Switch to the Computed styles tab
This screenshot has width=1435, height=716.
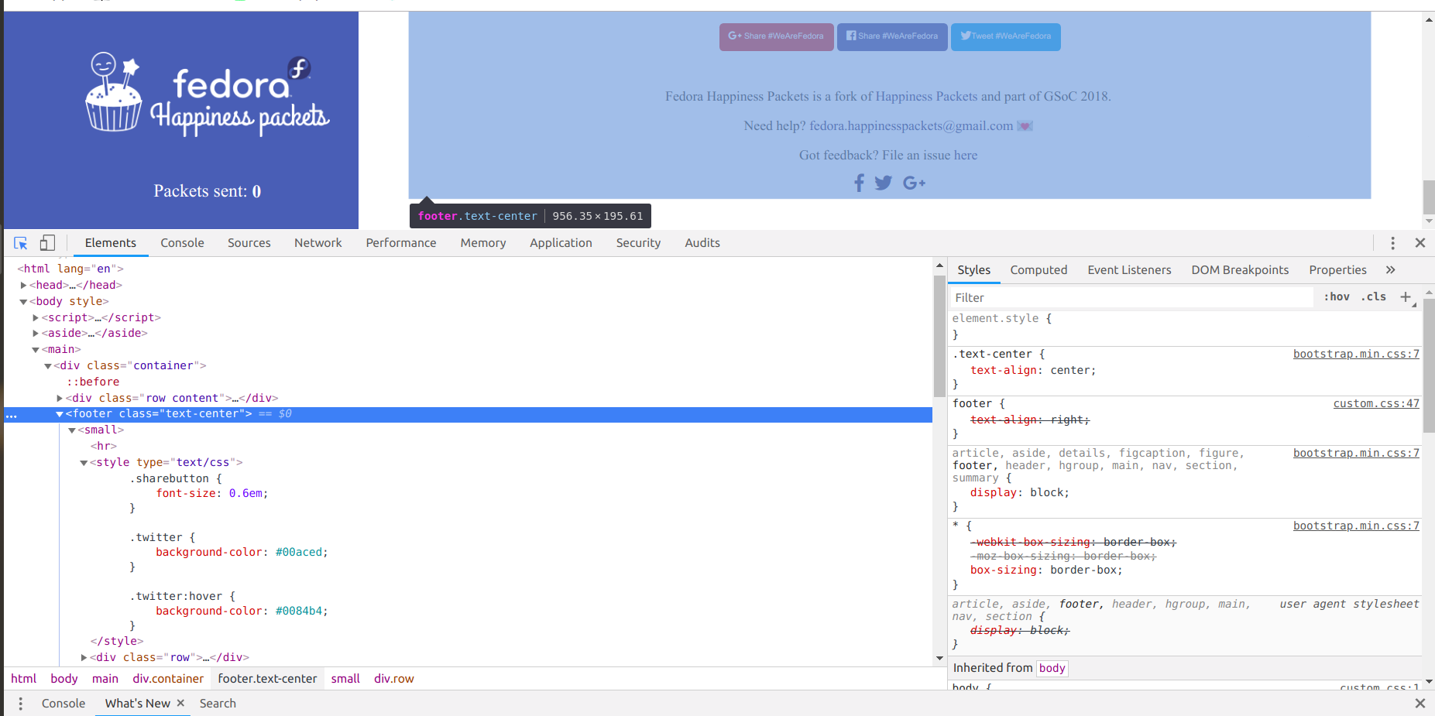point(1038,270)
